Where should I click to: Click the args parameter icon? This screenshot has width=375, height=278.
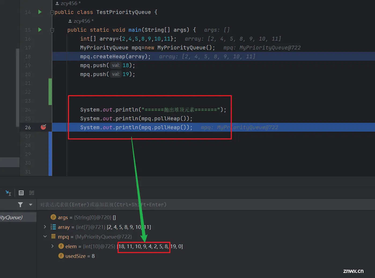pyautogui.click(x=53, y=217)
